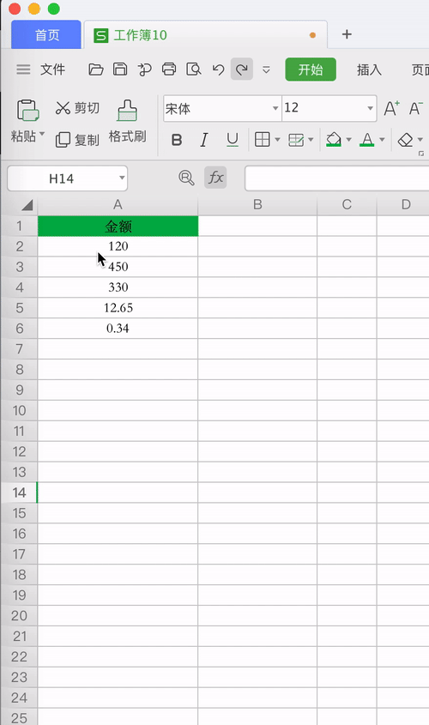
Task: Increase font size with A+ icon
Action: click(391, 108)
